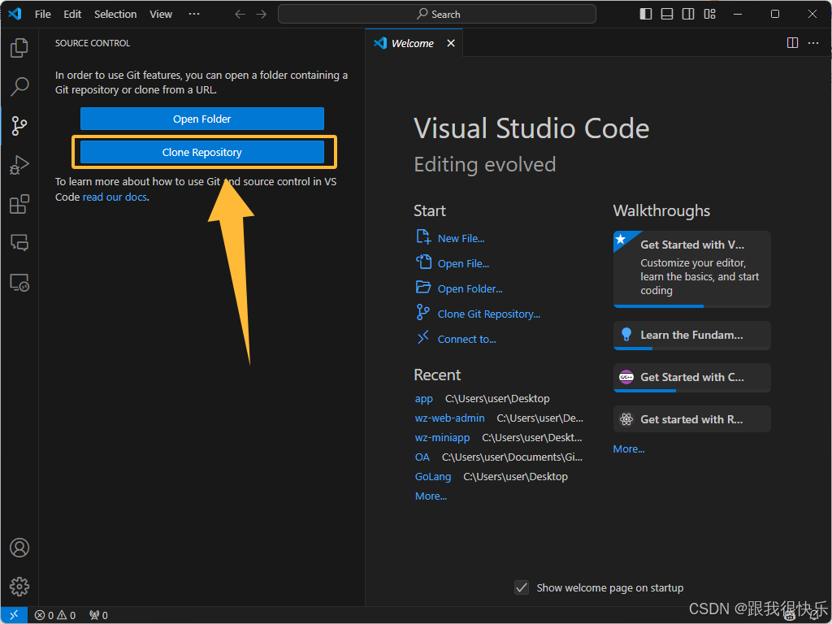
Task: Toggle the secondary side bar layout icon
Action: (x=688, y=15)
